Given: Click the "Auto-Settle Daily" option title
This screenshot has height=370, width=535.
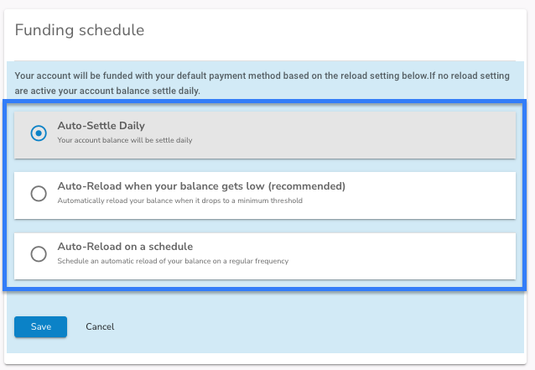Looking at the screenshot, I should tap(101, 126).
